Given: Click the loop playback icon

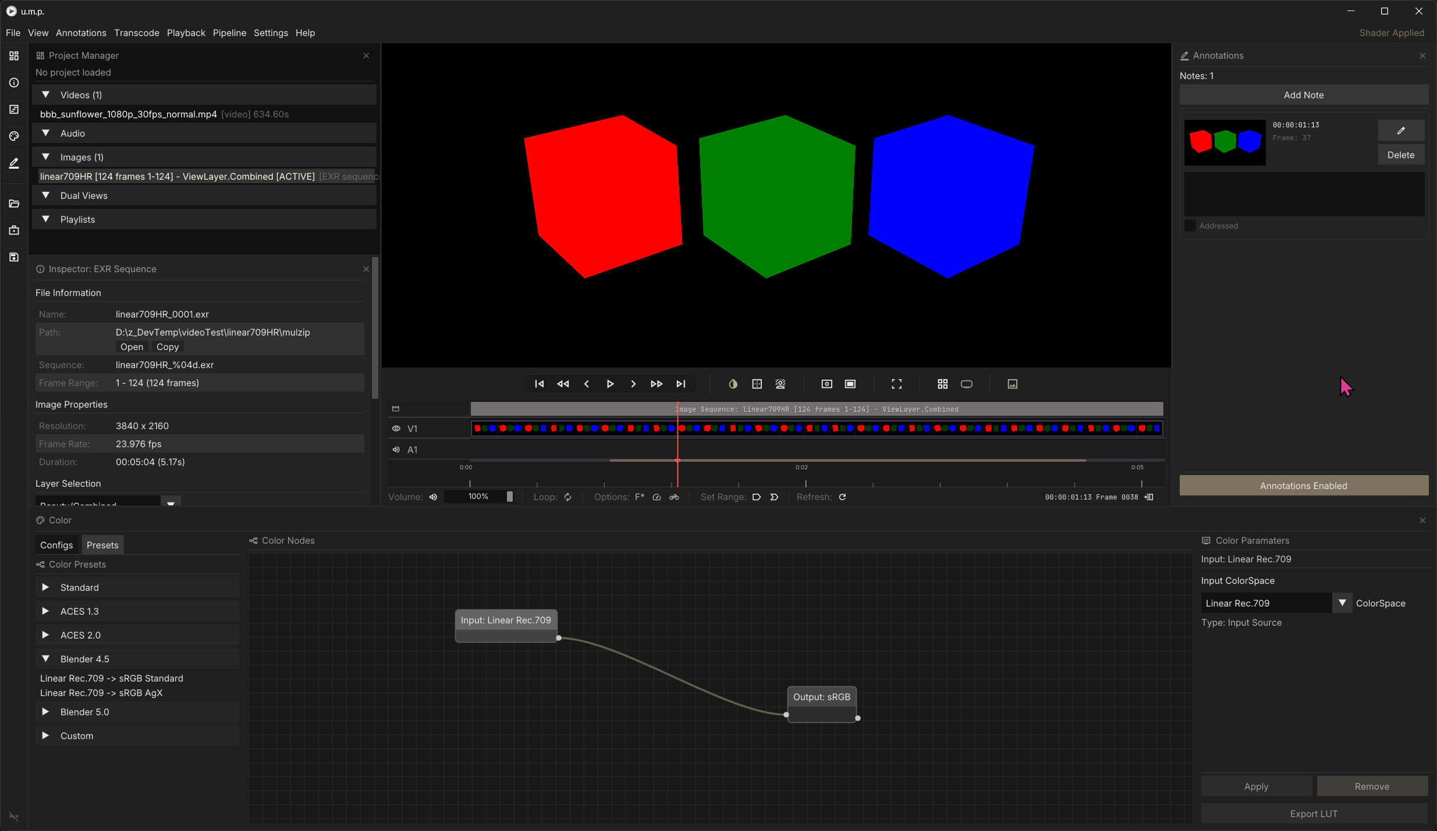Looking at the screenshot, I should coord(567,497).
